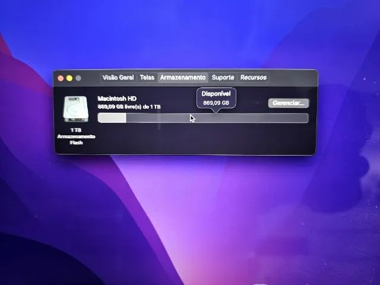Open the Telas tab
This screenshot has width=380, height=285.
tap(147, 78)
